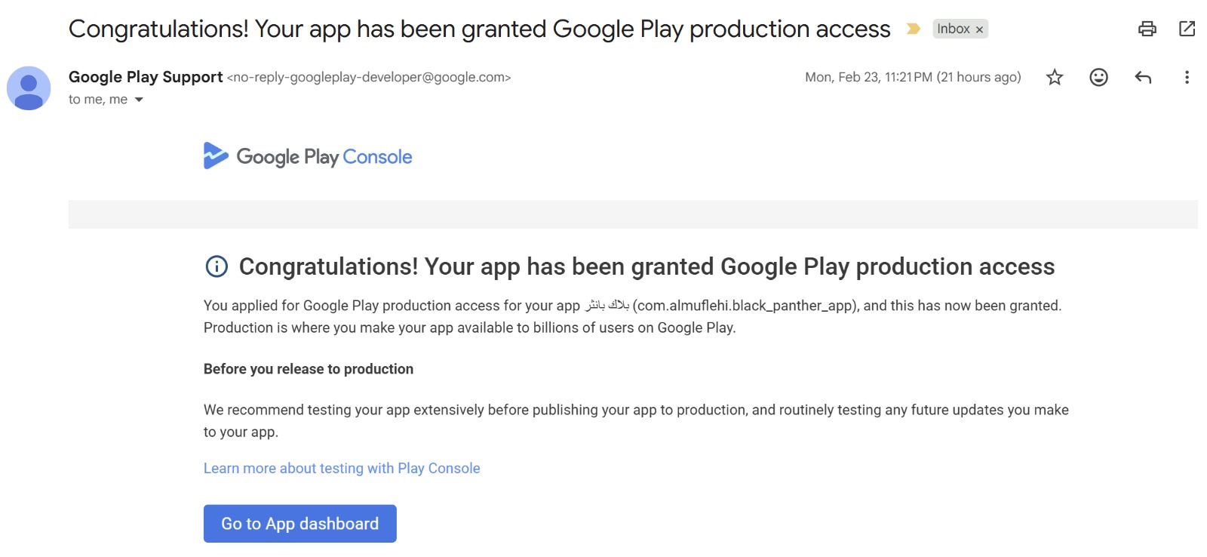This screenshot has width=1207, height=557.
Task: Click the 'Go to App dashboard' button
Action: [x=300, y=524]
